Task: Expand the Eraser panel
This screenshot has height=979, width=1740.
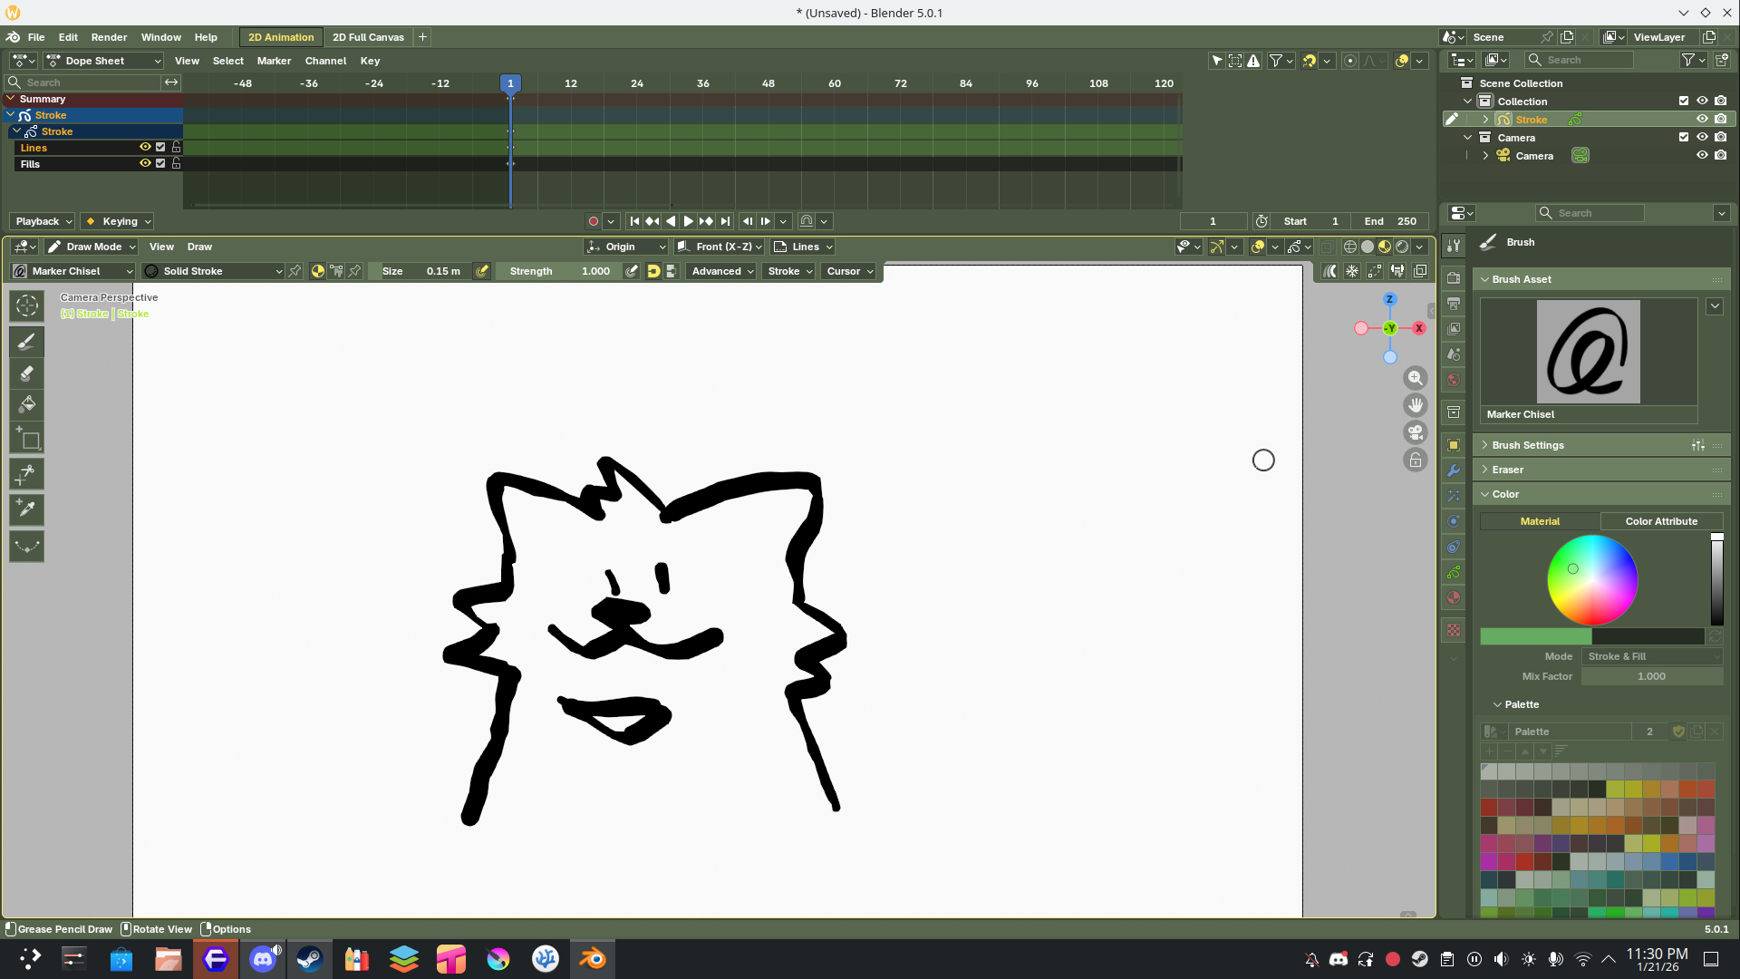Action: (1507, 470)
